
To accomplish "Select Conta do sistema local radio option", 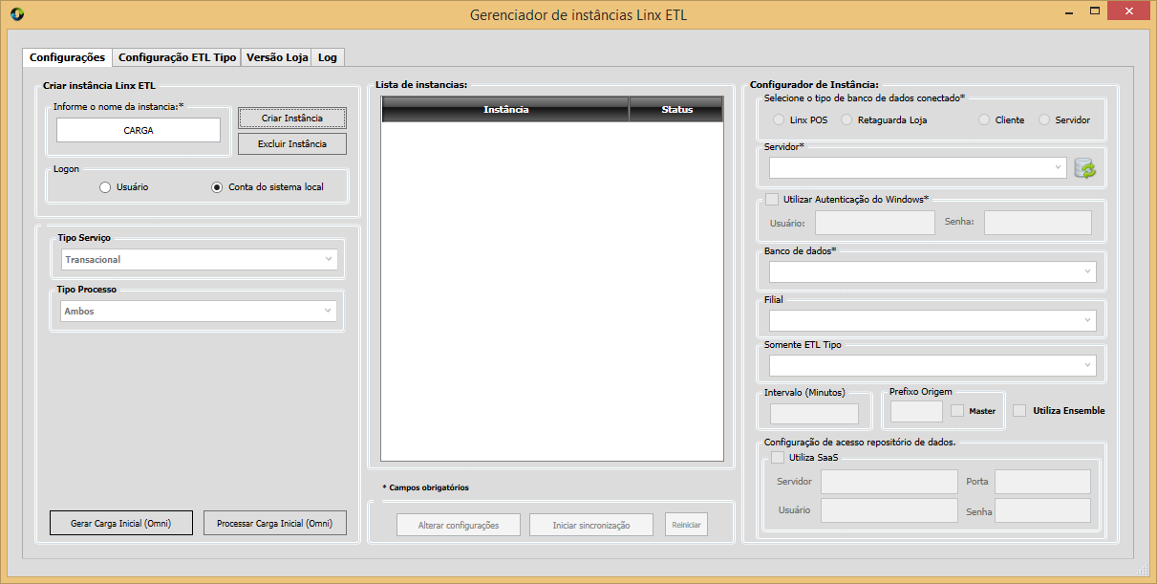I will [217, 187].
